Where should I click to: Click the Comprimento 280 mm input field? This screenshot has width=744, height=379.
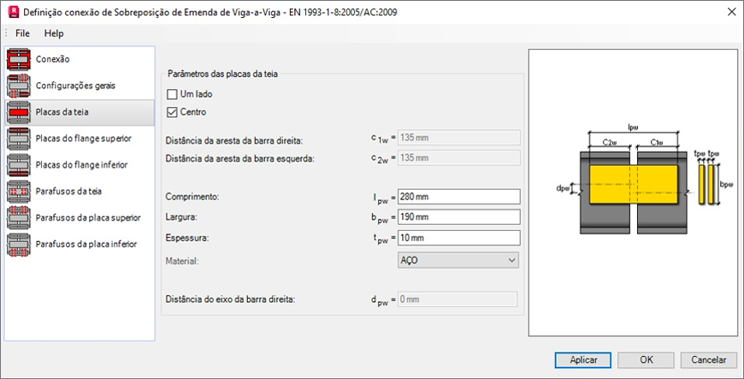click(x=459, y=197)
